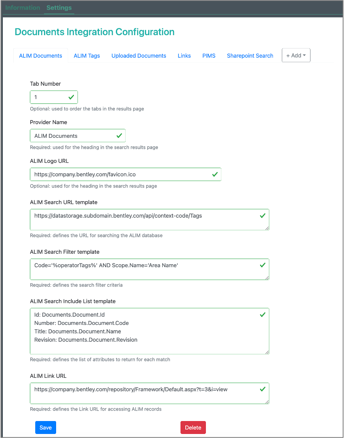This screenshot has height=438, width=344.
Task: Switch to the Settings tab
Action: point(59,8)
